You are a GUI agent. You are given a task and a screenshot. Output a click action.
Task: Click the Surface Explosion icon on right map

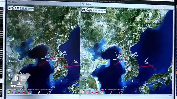click(111, 92)
